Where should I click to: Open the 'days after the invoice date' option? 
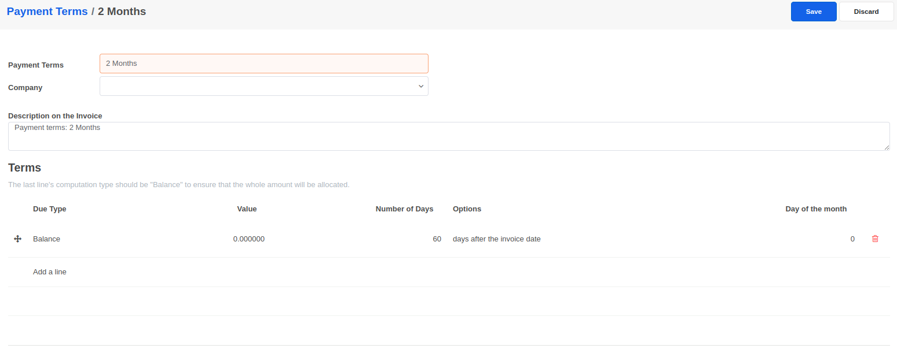(x=496, y=239)
